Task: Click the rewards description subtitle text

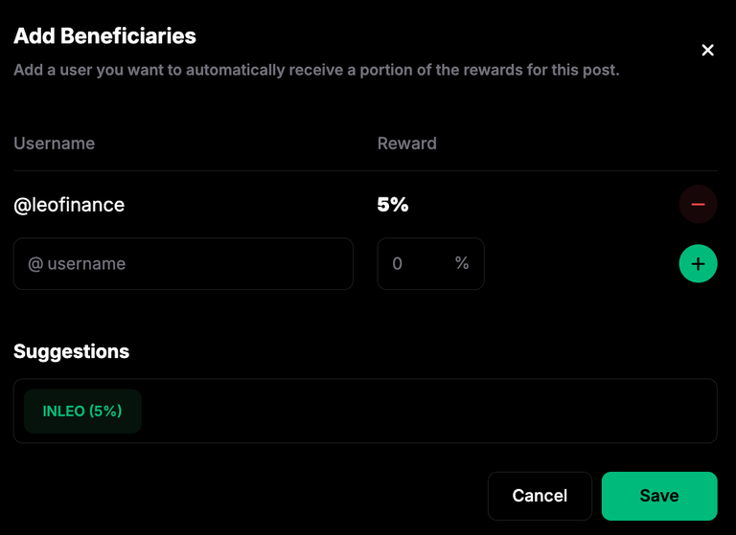Action: point(316,70)
